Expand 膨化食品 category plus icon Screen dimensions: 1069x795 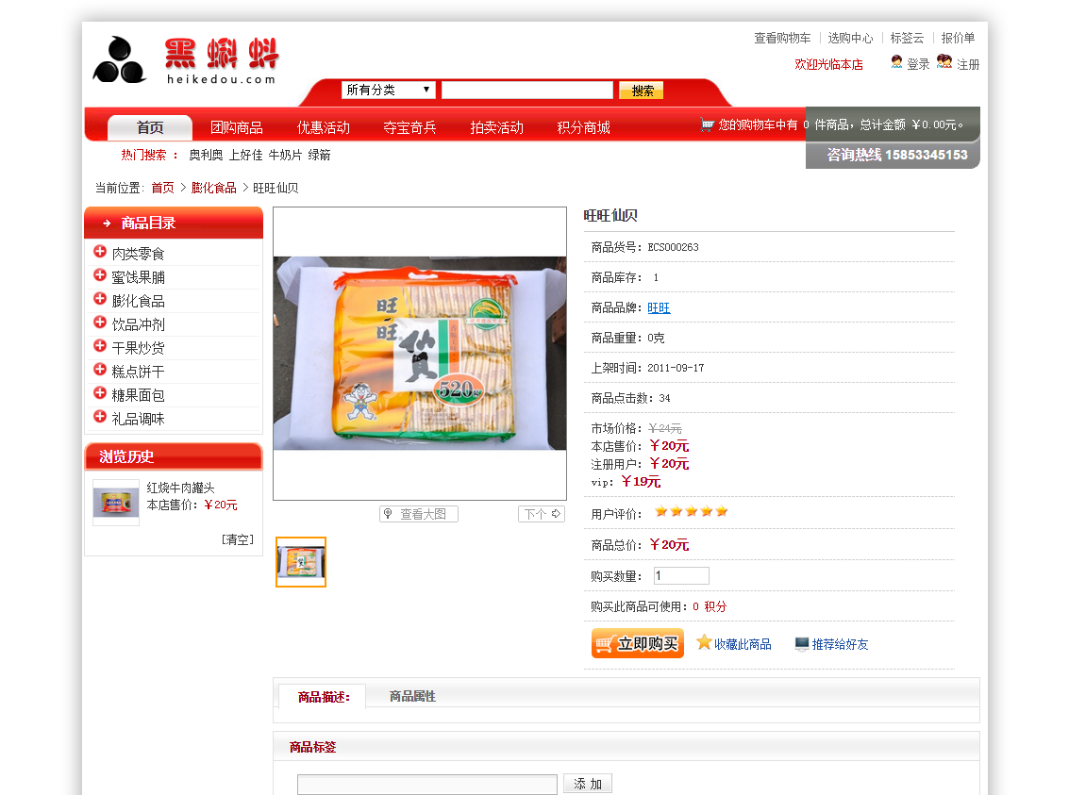tap(99, 299)
